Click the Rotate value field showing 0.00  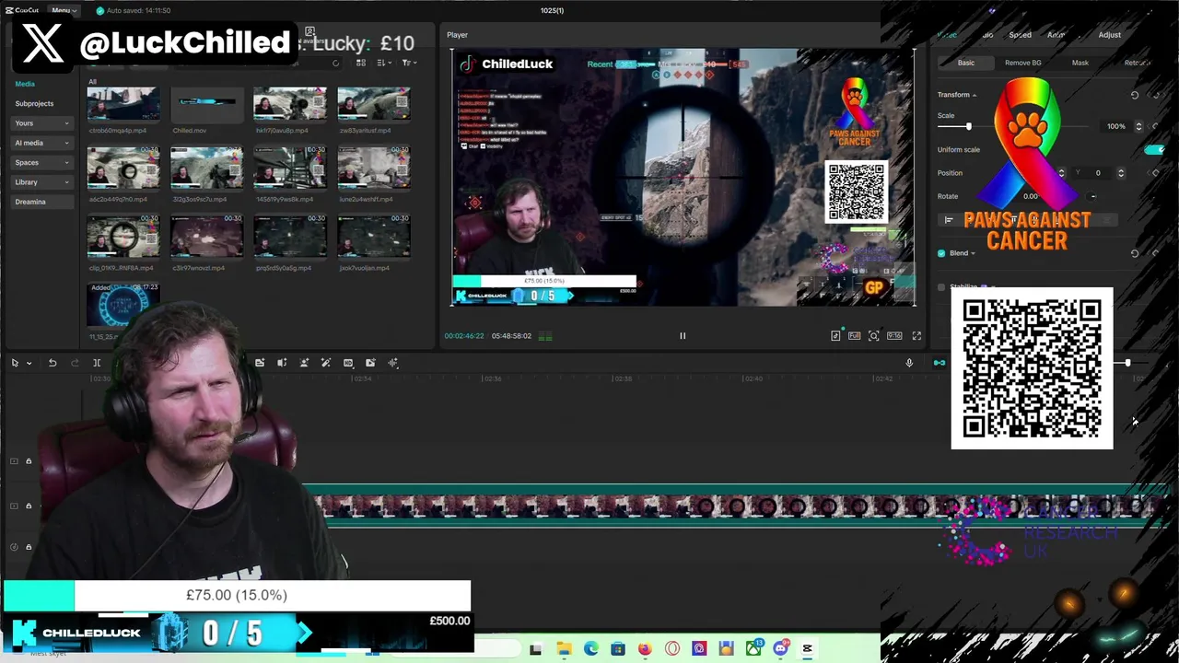pyautogui.click(x=1031, y=196)
